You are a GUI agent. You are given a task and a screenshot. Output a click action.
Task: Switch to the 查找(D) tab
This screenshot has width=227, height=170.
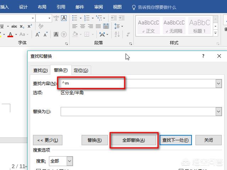[40, 70]
